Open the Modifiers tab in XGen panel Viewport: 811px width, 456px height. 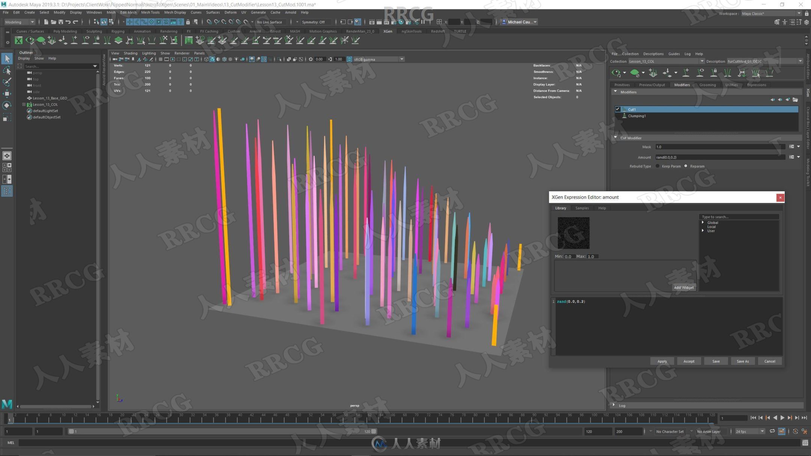point(682,84)
